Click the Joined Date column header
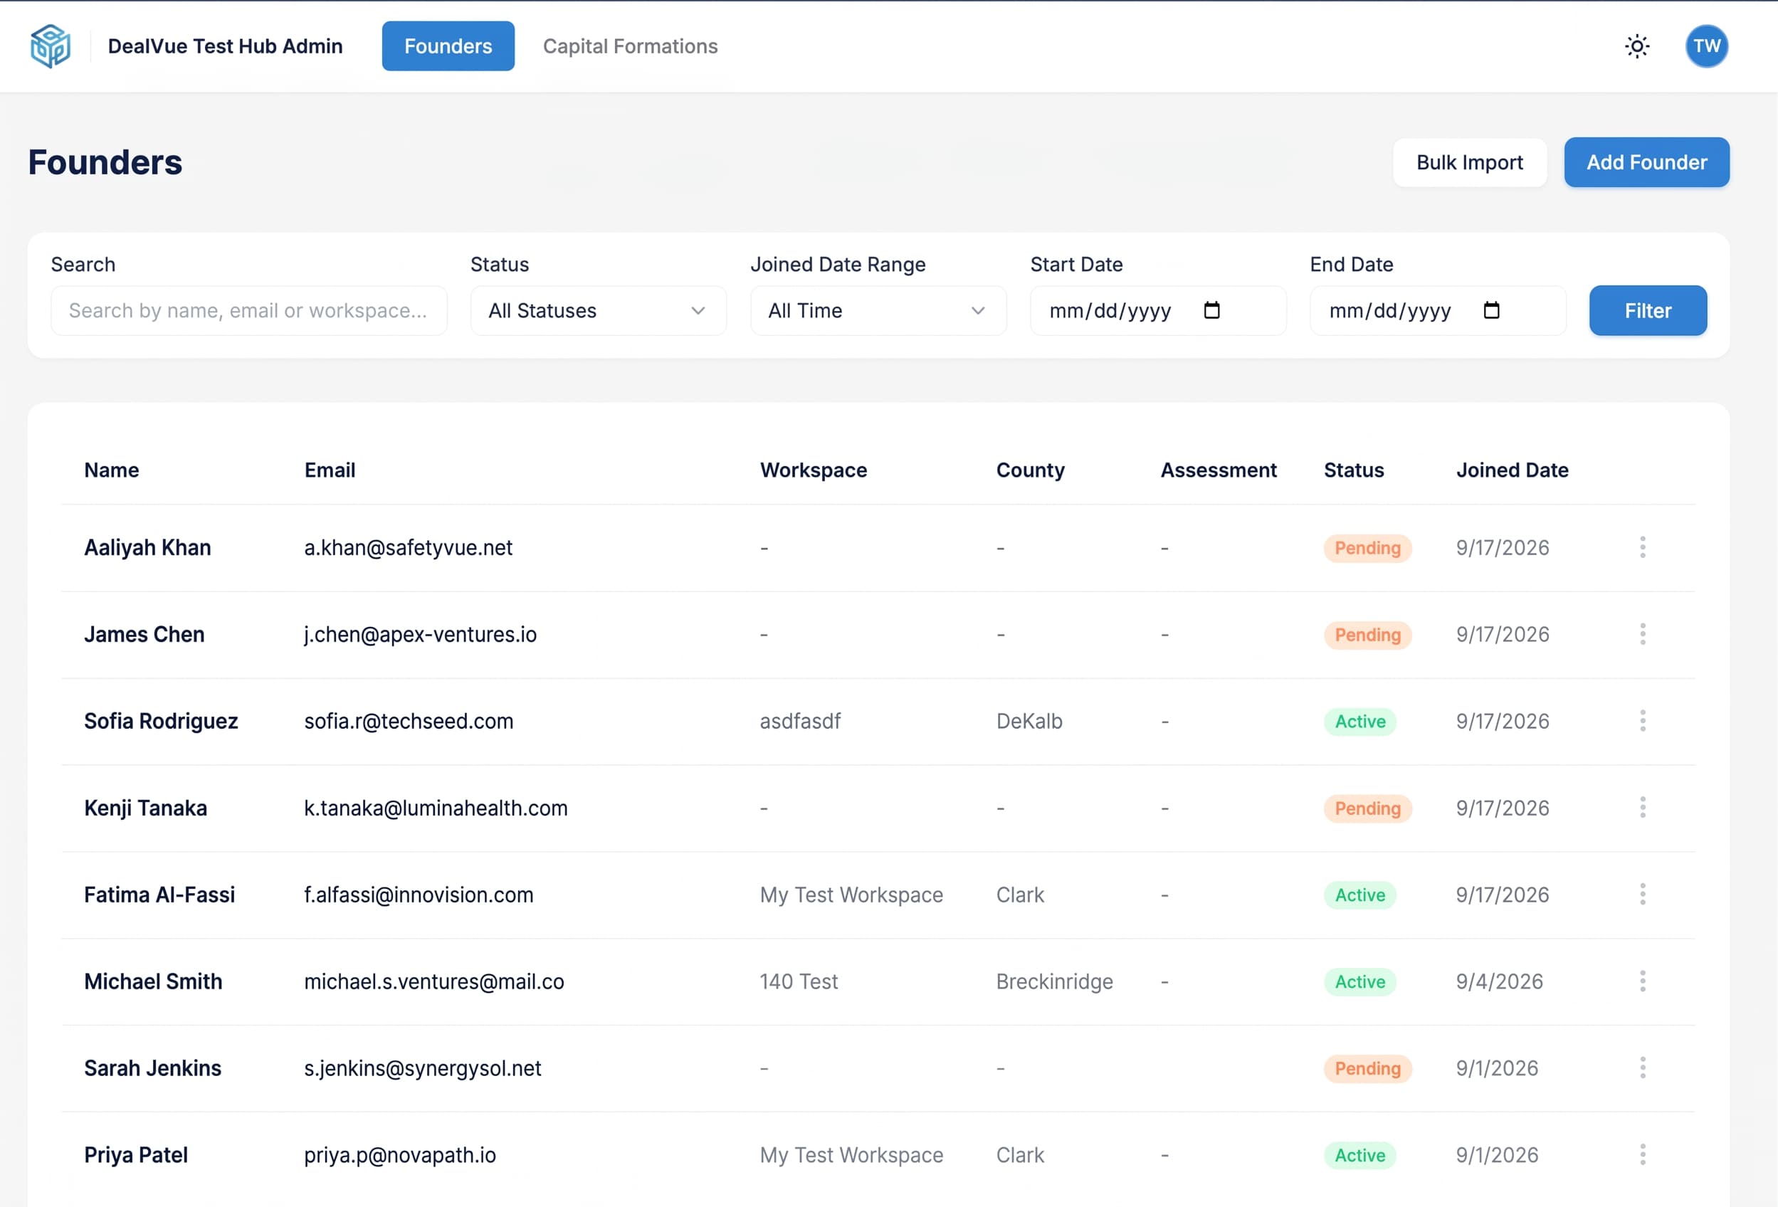The image size is (1778, 1207). pos(1512,470)
